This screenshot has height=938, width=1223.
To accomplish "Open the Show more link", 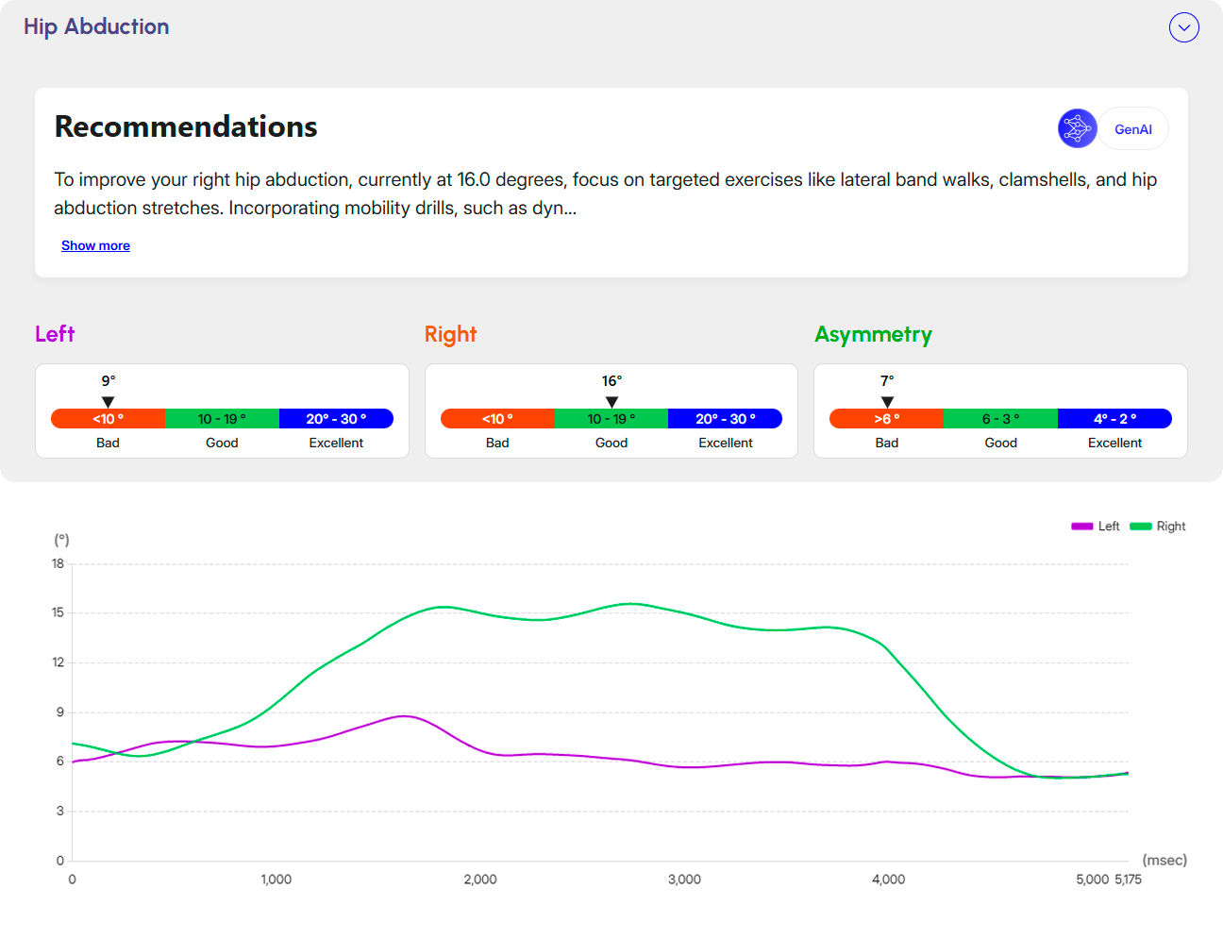I will [95, 245].
